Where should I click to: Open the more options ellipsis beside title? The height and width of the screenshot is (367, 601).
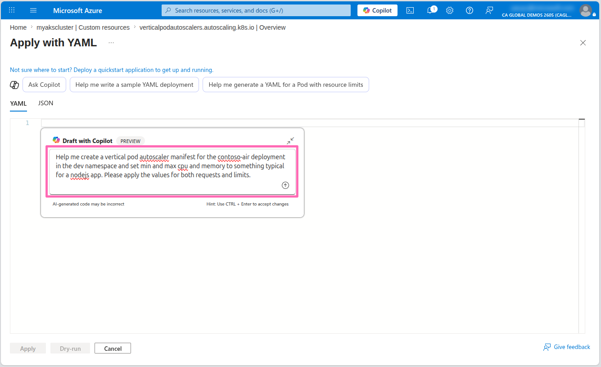coord(111,43)
